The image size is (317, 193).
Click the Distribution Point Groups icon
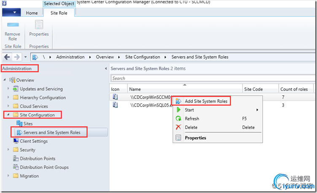coord(16,167)
